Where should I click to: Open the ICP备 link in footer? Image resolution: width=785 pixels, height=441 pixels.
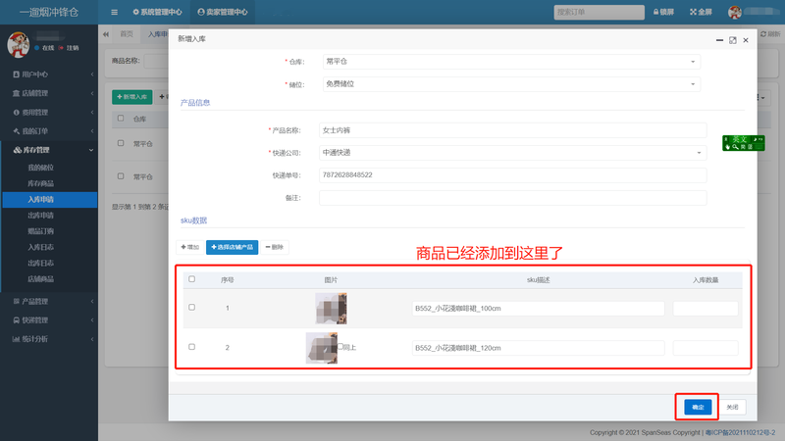pos(740,432)
